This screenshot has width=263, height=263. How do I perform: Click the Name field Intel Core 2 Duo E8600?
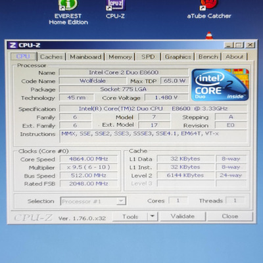(124, 72)
